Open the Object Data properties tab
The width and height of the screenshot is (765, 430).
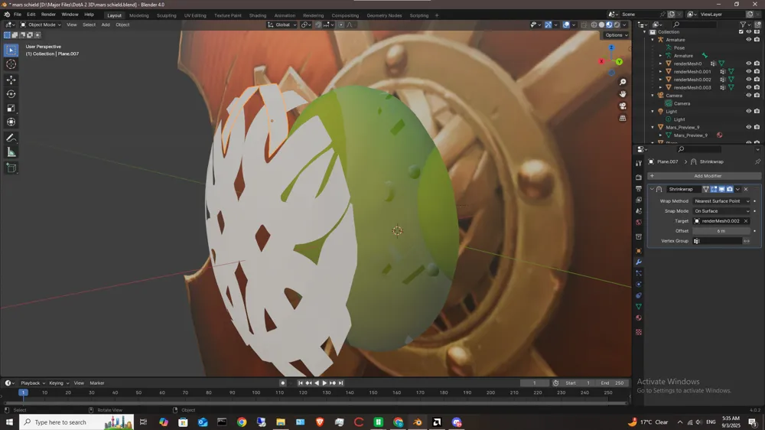[x=639, y=307]
